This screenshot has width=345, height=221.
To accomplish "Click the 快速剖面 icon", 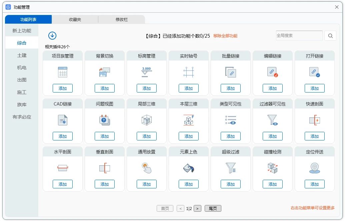I will [x=315, y=120].
